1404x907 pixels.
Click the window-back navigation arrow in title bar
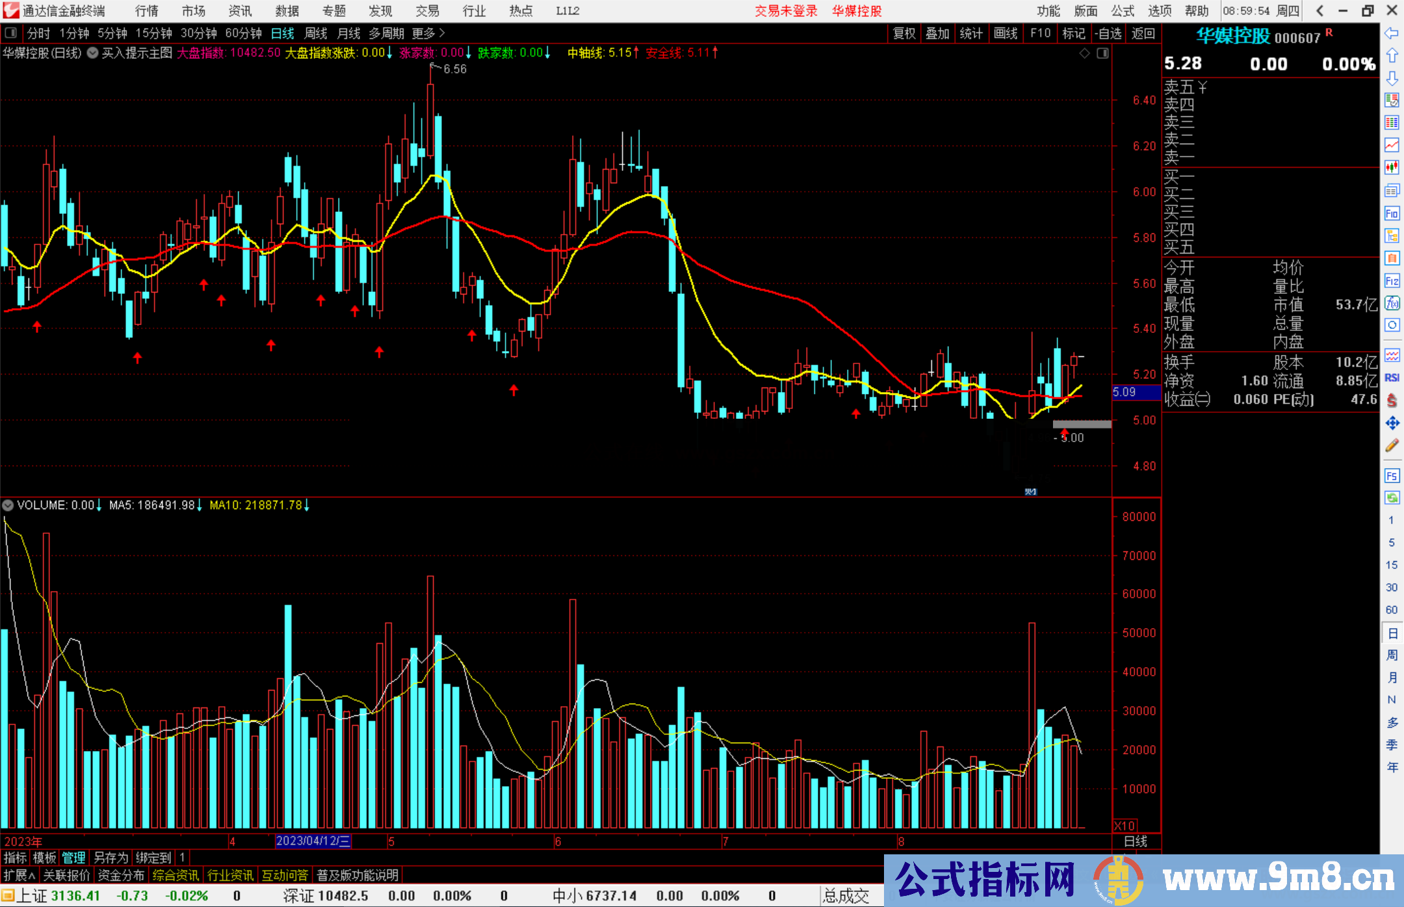(x=1319, y=11)
